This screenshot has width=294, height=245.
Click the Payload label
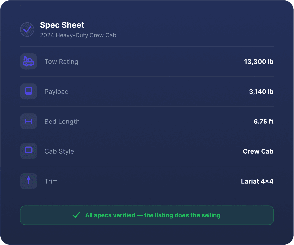tap(56, 92)
